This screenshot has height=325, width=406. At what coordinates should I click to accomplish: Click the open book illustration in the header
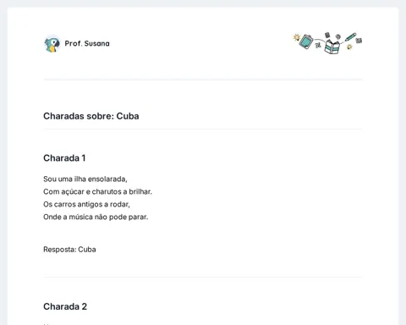point(332,47)
